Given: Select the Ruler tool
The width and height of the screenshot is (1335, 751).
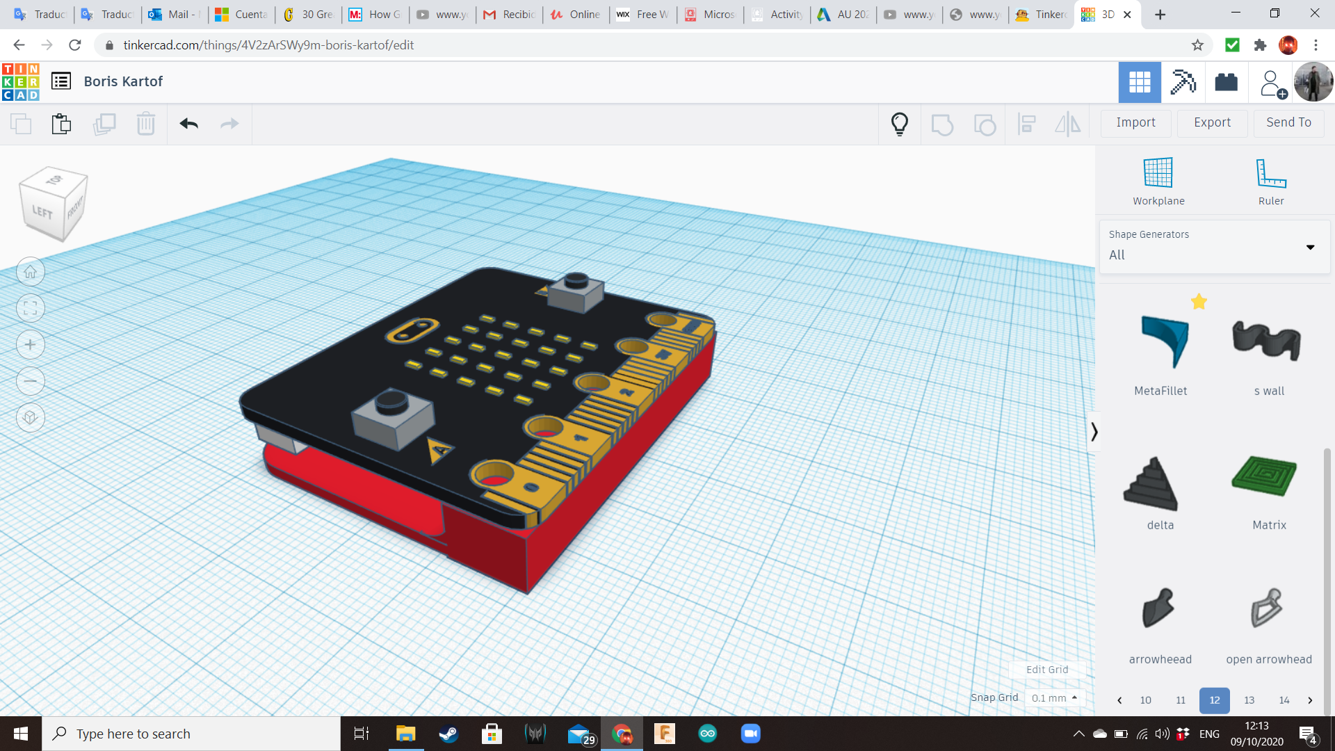Looking at the screenshot, I should [1270, 174].
